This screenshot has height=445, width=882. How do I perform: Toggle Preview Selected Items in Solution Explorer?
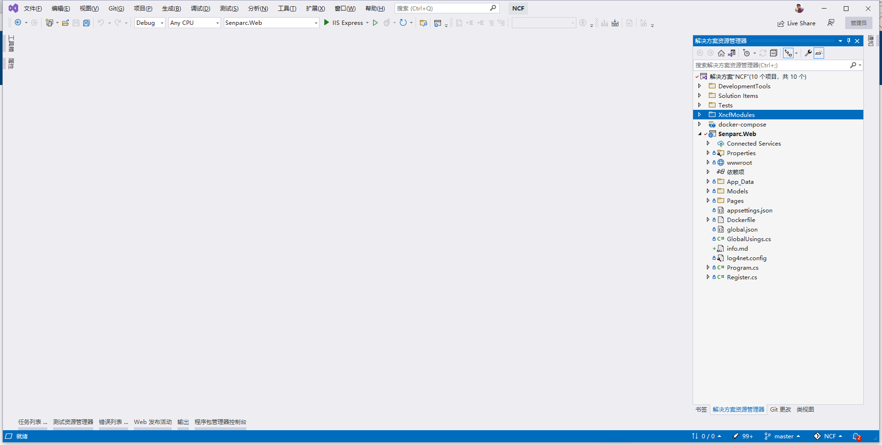click(x=819, y=53)
